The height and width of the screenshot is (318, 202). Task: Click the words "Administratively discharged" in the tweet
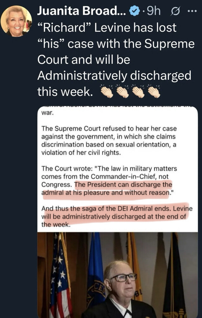click(114, 76)
